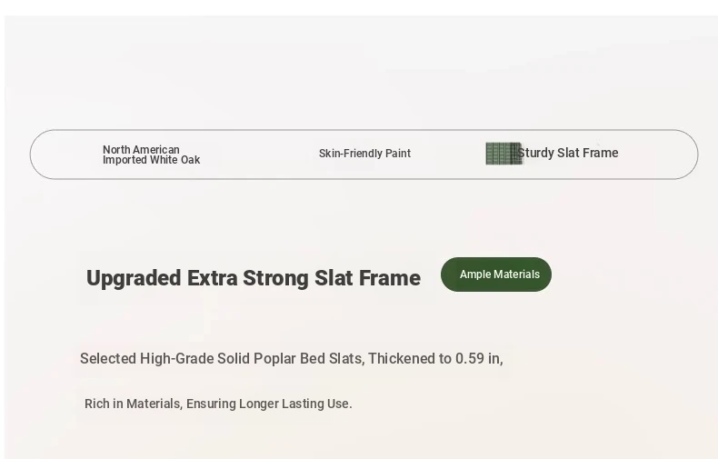Click the word Sturdy beside the slat icon

535,153
